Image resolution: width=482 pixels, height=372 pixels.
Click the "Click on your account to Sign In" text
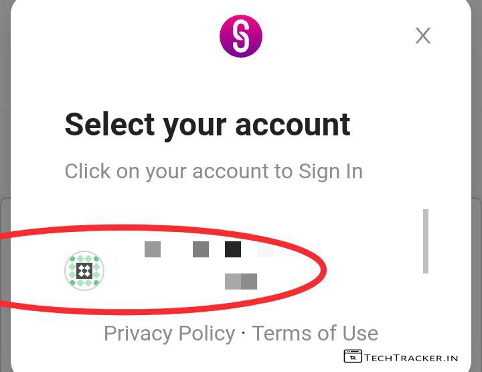point(214,171)
